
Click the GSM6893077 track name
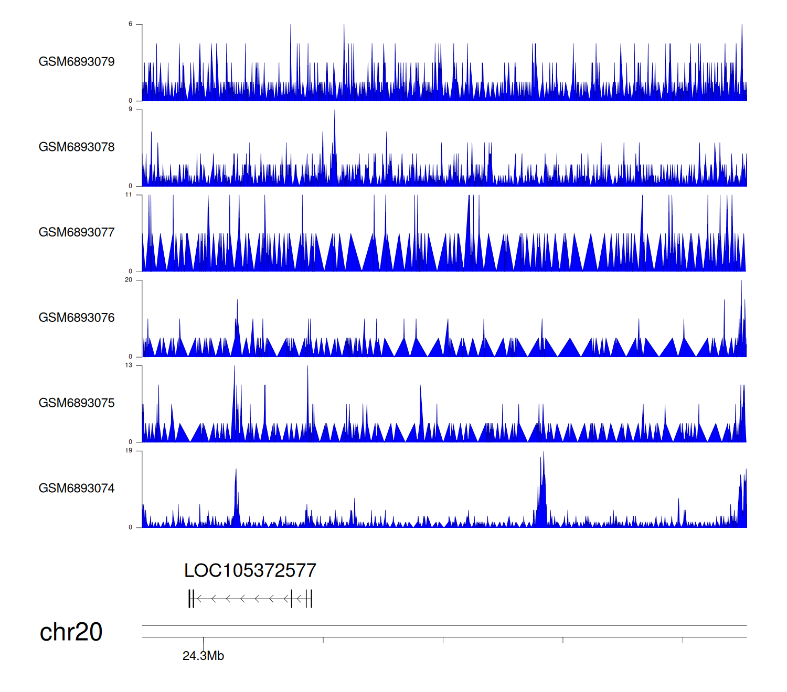point(77,233)
